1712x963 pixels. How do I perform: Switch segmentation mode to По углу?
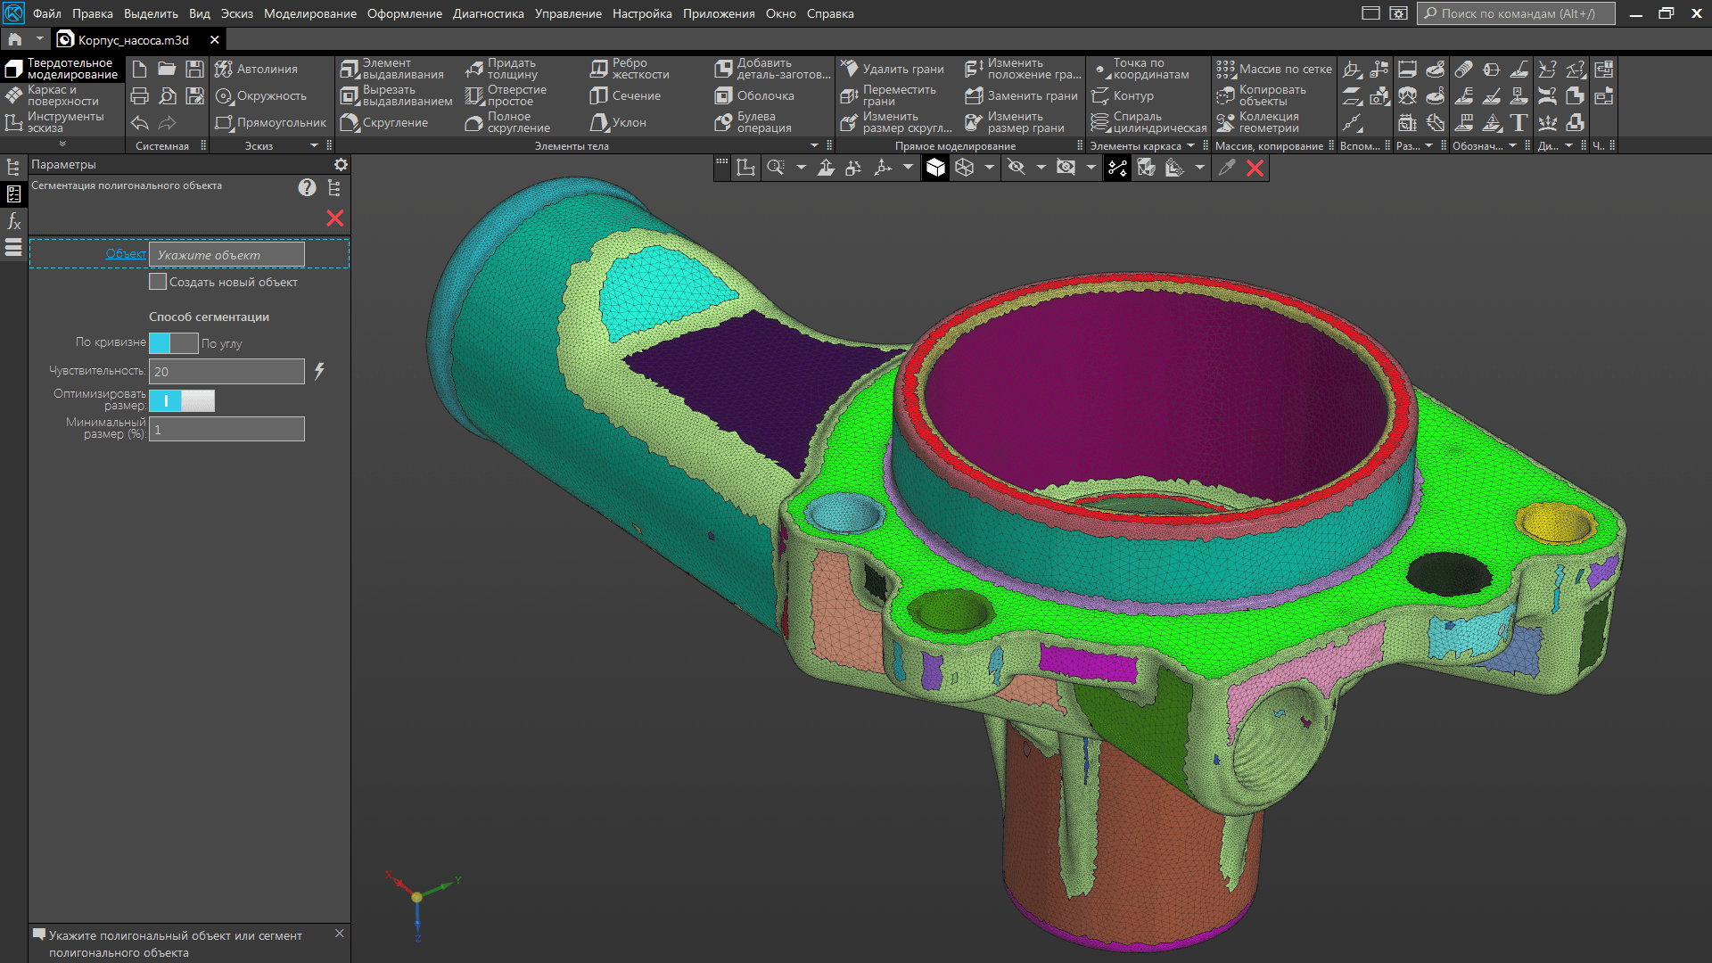coord(185,342)
